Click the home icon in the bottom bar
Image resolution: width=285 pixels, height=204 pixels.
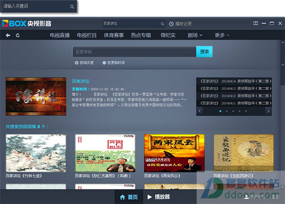123,197
